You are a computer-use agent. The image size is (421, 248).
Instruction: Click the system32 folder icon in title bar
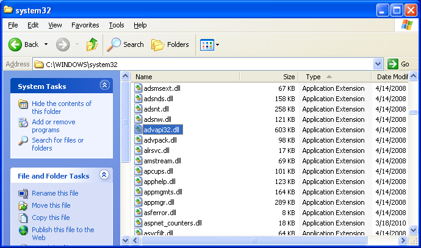8,10
